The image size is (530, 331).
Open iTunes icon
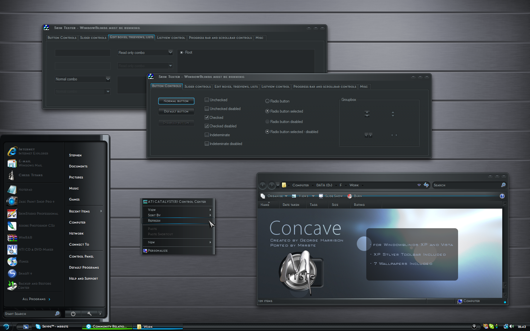(x=12, y=261)
